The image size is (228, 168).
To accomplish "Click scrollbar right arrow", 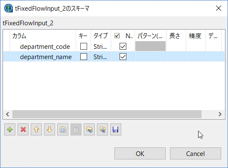I will click(220, 114).
